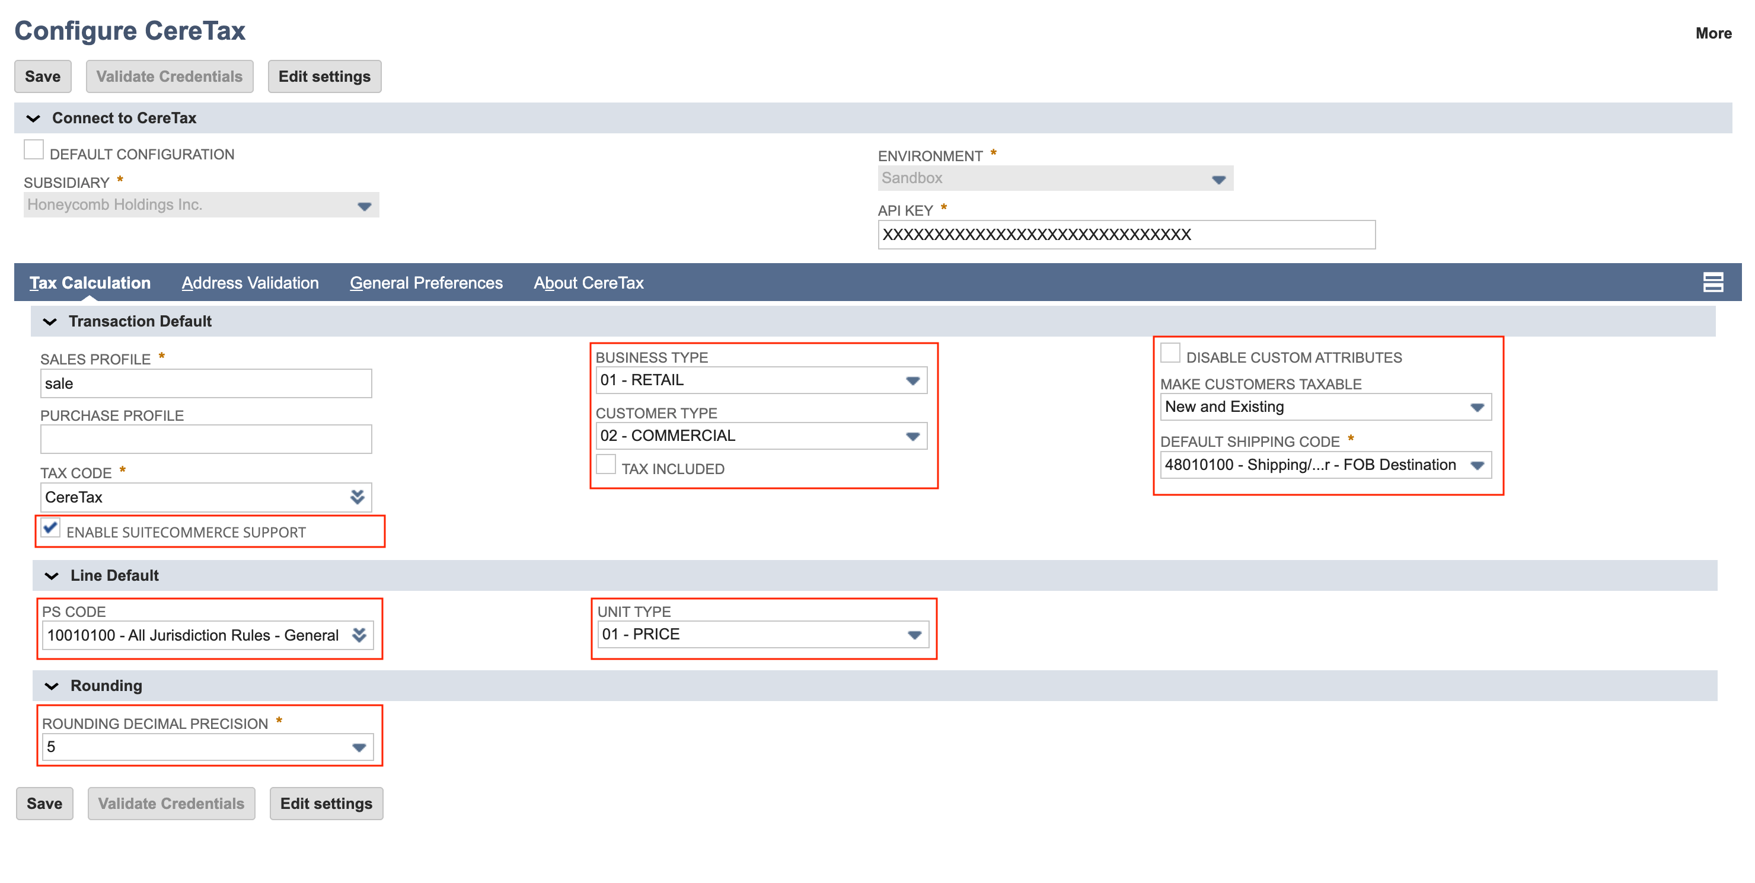Open the Customer Type dropdown
The image size is (1755, 883).
pos(762,436)
